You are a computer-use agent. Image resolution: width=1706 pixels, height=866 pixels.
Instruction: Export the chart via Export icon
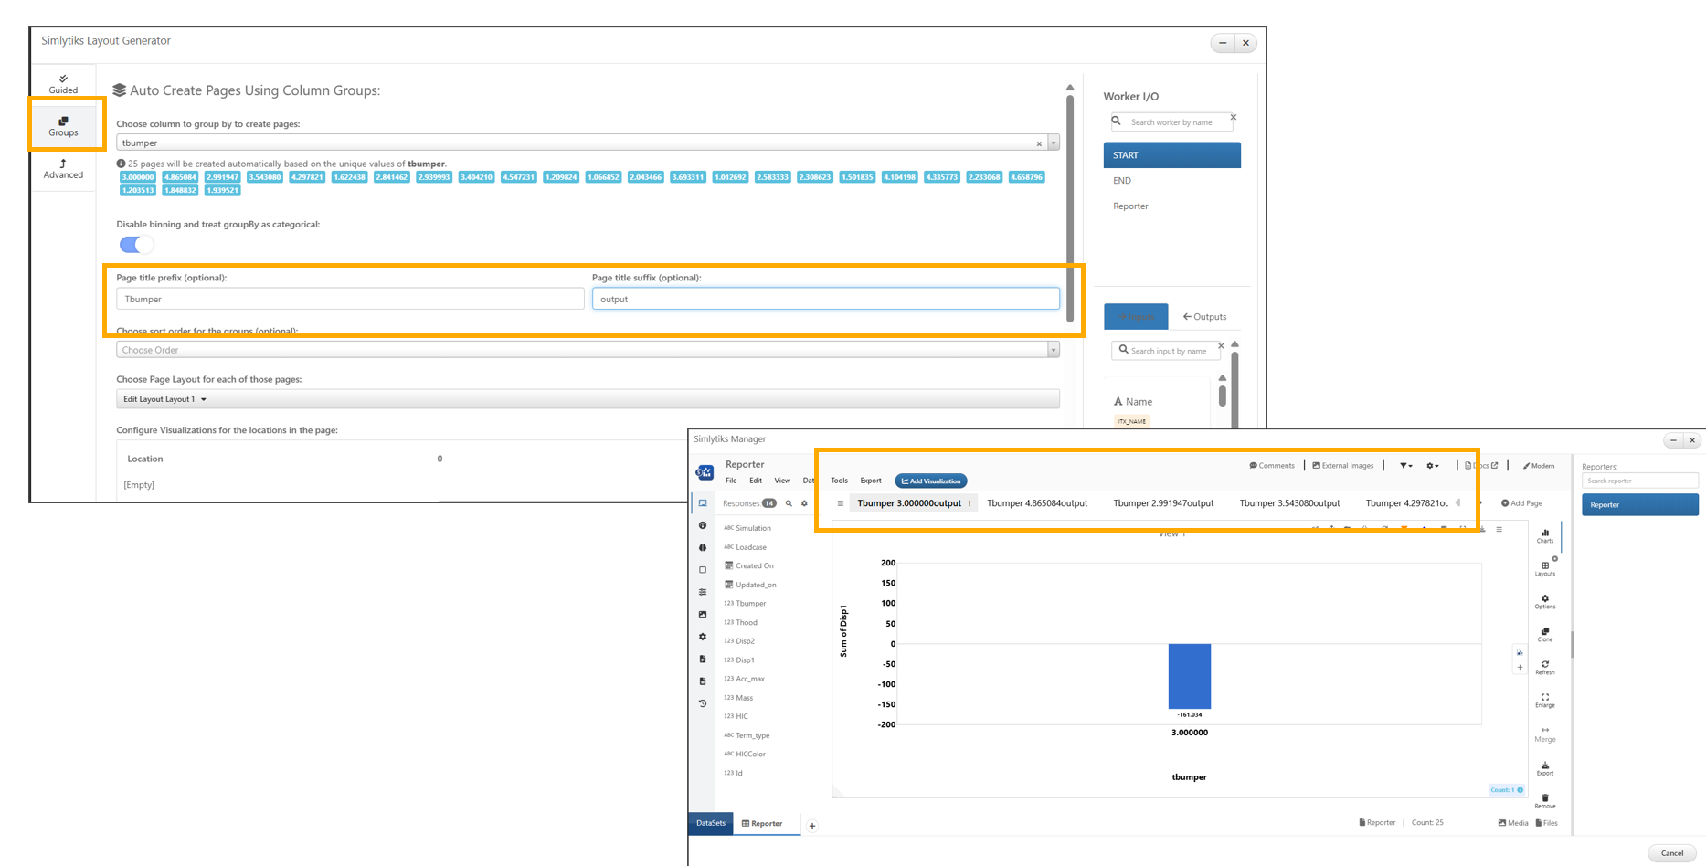tap(1544, 768)
